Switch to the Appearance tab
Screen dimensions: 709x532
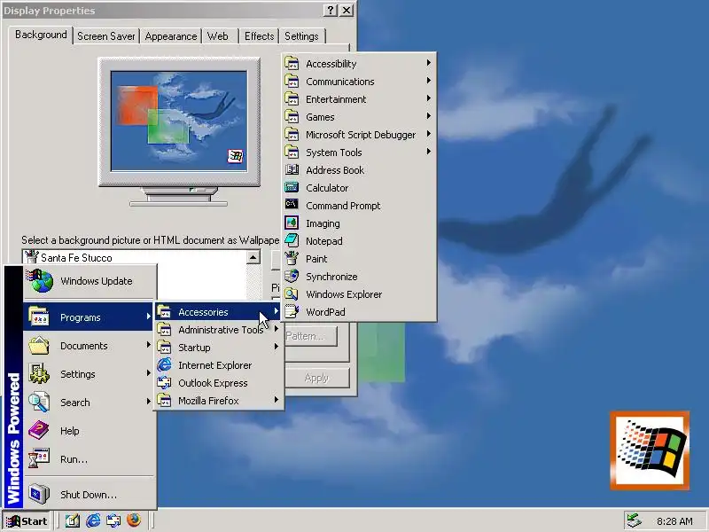[x=171, y=36]
